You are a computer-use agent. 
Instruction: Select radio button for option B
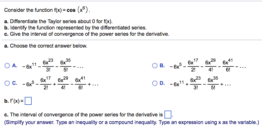pos(154,66)
